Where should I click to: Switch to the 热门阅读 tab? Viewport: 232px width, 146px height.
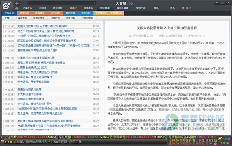(x=55, y=13)
